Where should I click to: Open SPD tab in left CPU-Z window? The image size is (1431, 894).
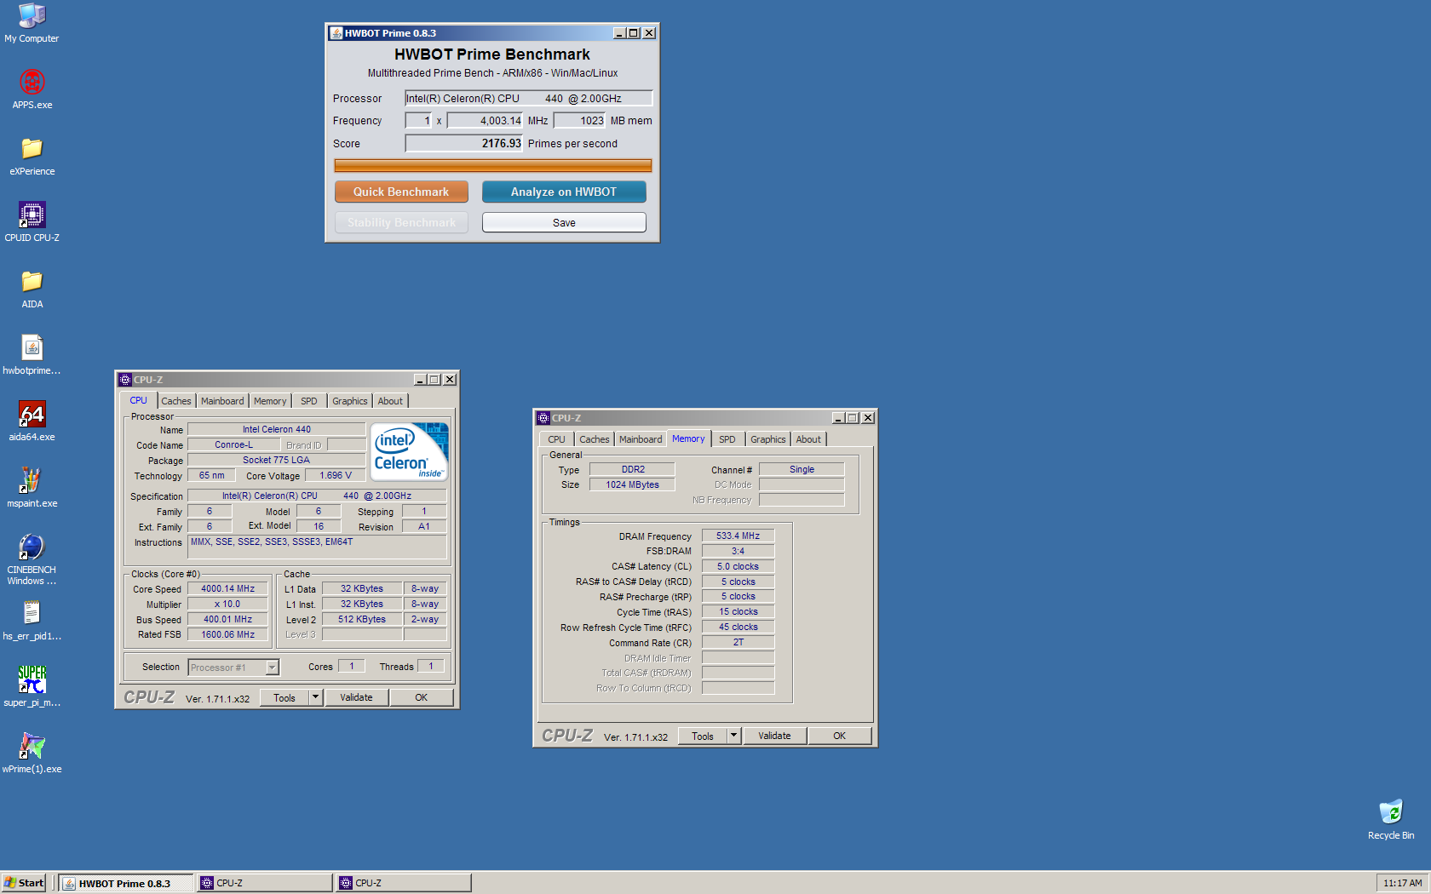pos(309,401)
